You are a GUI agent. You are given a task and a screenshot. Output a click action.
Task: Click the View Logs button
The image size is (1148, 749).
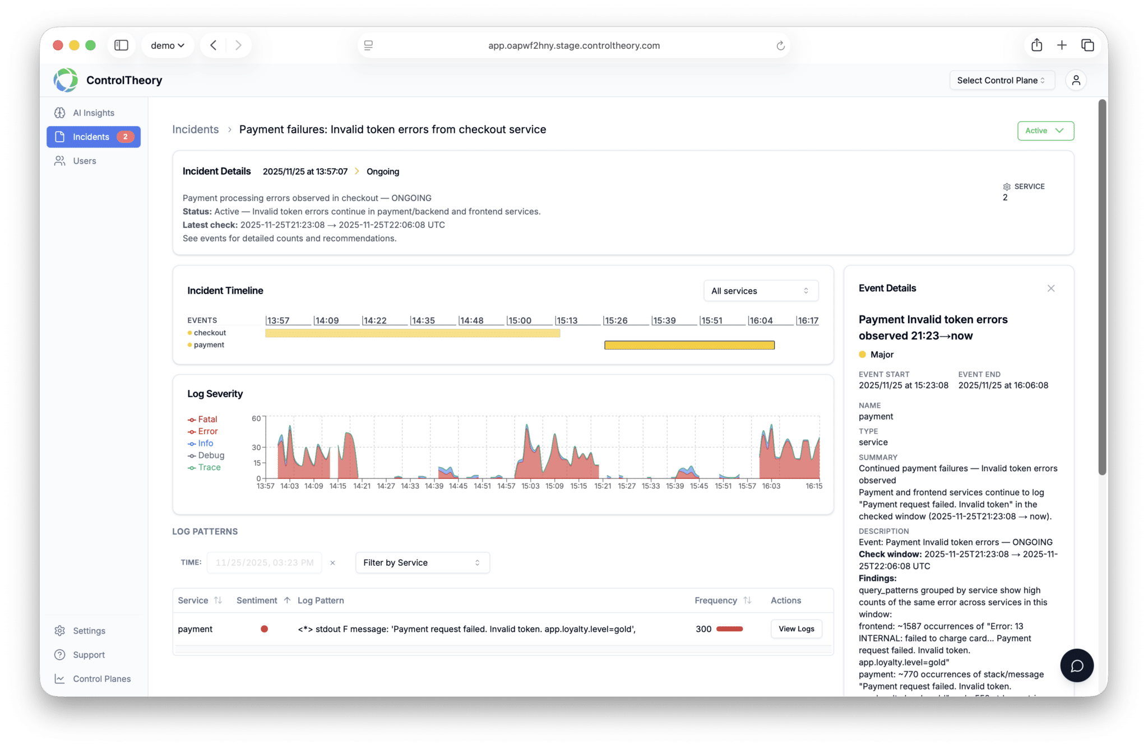(796, 629)
